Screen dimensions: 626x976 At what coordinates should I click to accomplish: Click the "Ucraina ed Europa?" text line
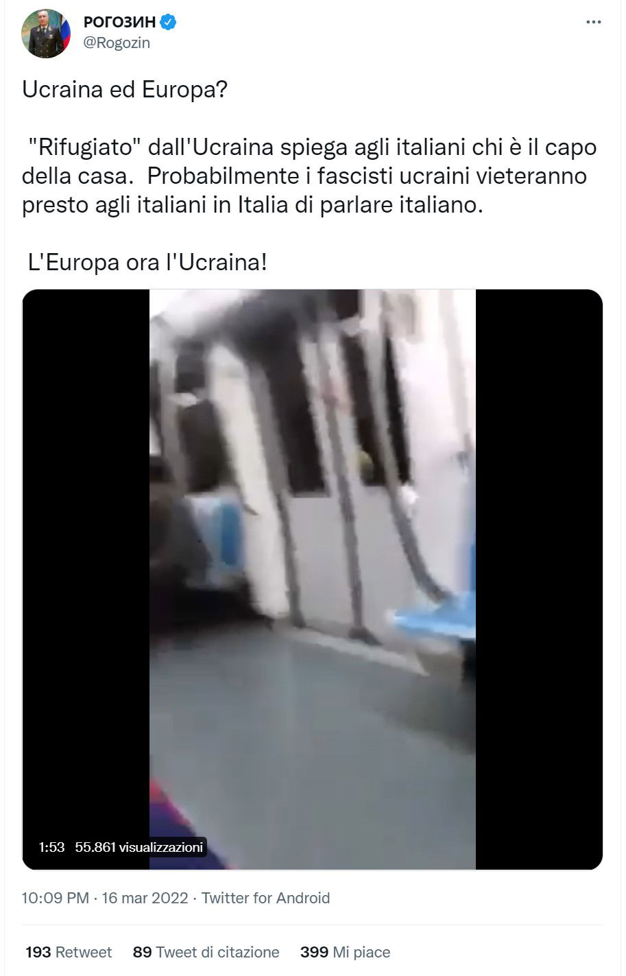124,90
